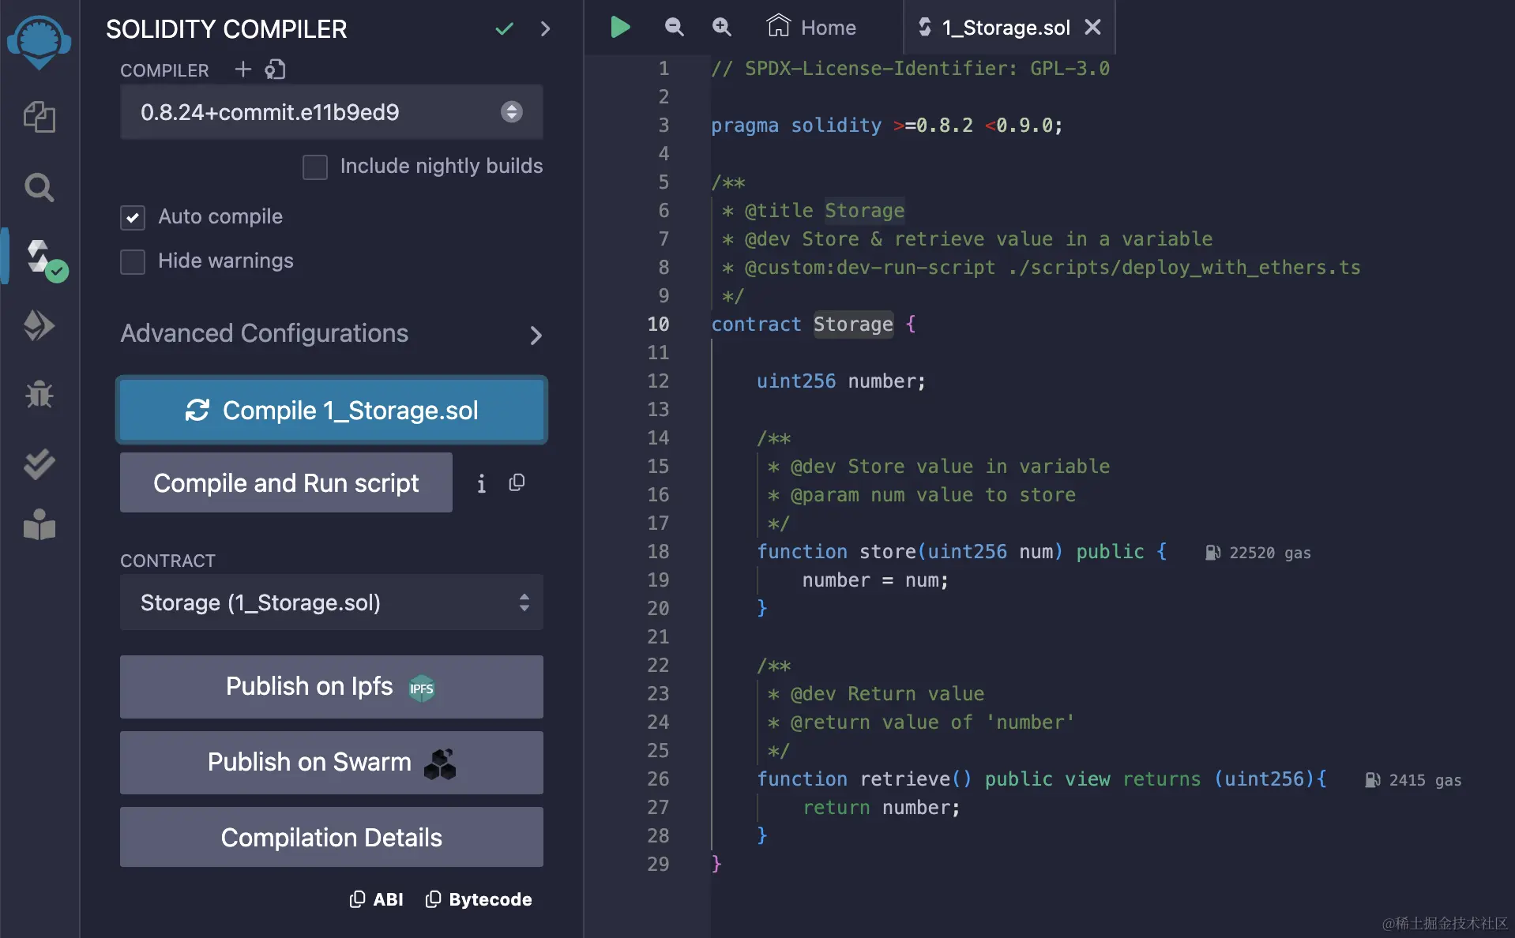Click the add custom compiler plus icon
The height and width of the screenshot is (938, 1515).
point(243,69)
